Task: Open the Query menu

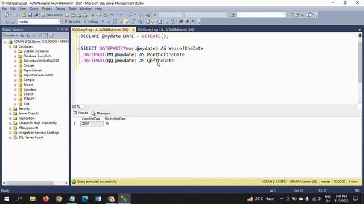Action: [x=34, y=9]
